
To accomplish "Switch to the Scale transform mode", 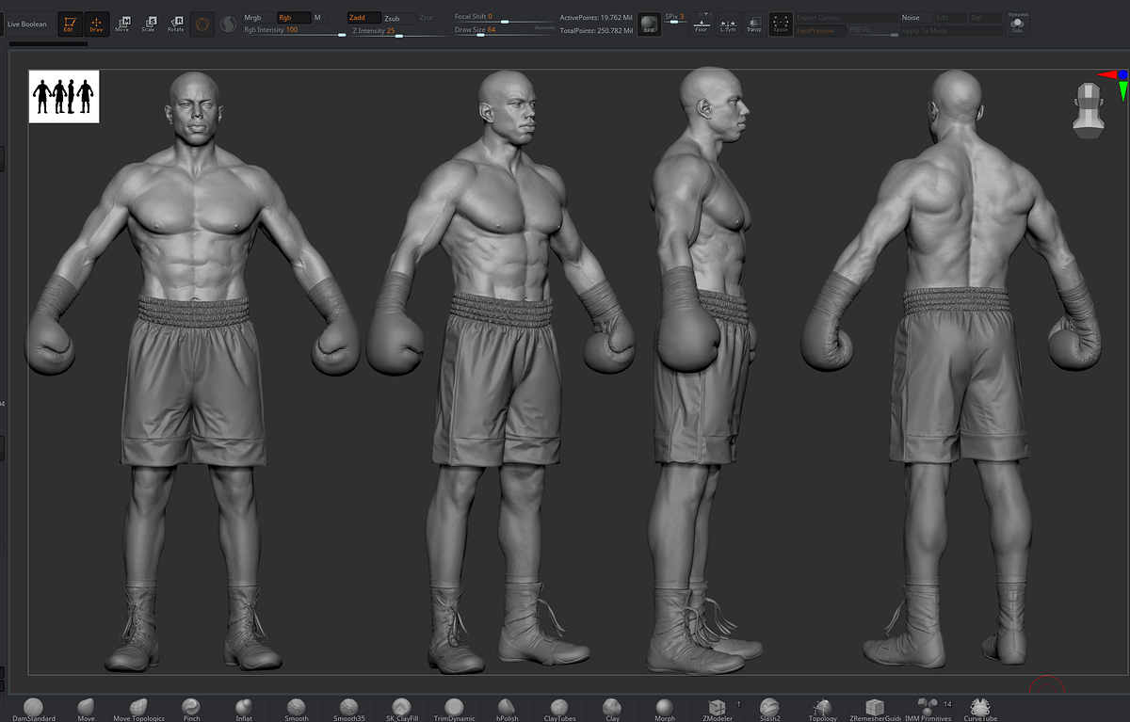I will [149, 24].
